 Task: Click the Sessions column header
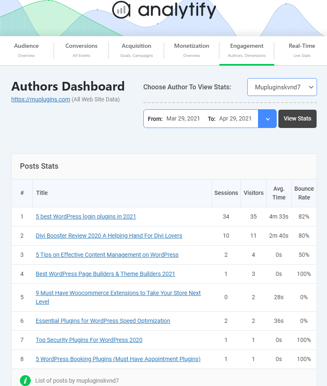[226, 193]
